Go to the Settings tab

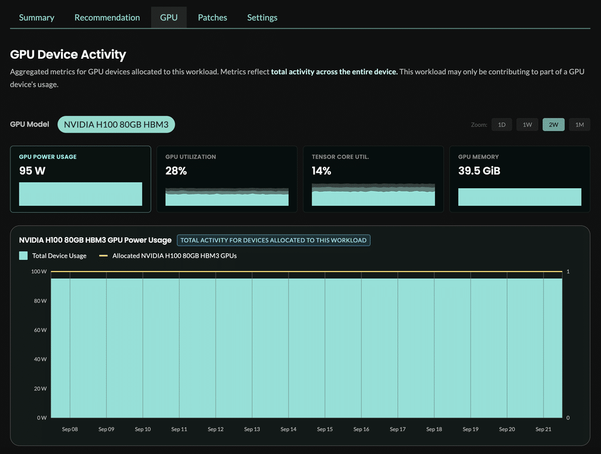(x=262, y=18)
